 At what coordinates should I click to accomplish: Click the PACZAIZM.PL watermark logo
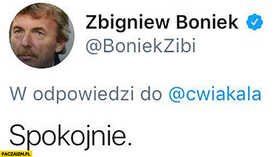click(16, 154)
